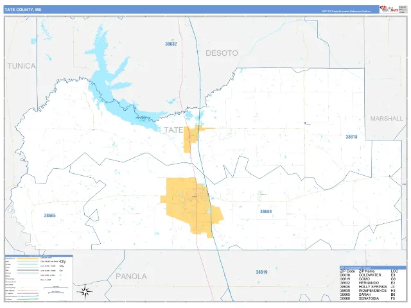Click the blue legend panel header bar

click(x=39, y=256)
